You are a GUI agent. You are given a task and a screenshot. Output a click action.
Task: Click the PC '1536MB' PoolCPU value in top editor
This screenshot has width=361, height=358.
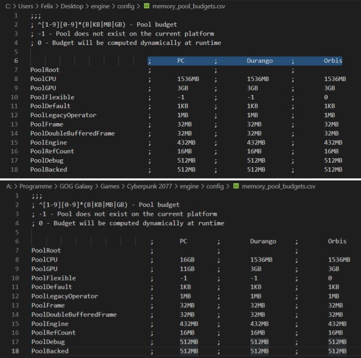click(x=188, y=79)
